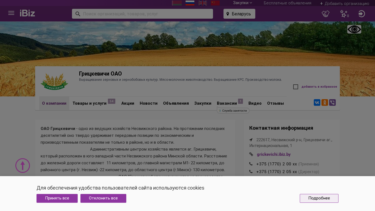Go to iBiz home via logo
375x211 pixels.
27,13
